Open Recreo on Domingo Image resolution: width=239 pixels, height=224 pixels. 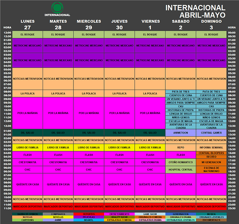click(x=211, y=157)
